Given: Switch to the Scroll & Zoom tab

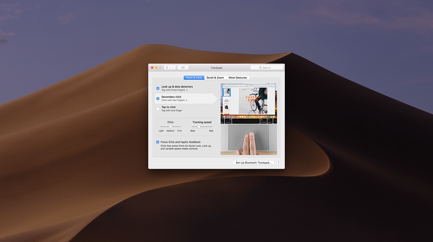Looking at the screenshot, I should pos(215,77).
